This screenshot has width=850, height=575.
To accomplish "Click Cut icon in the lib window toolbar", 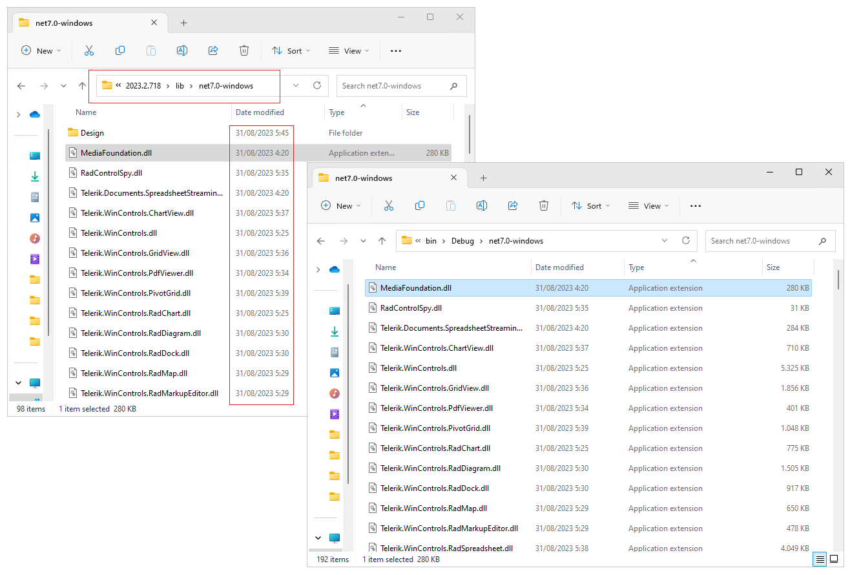I will tap(89, 50).
